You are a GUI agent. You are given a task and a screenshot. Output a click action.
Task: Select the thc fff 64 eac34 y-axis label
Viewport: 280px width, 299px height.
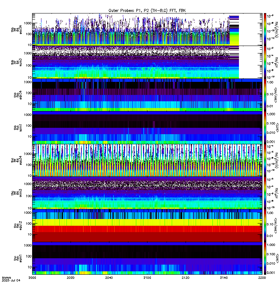16,160
